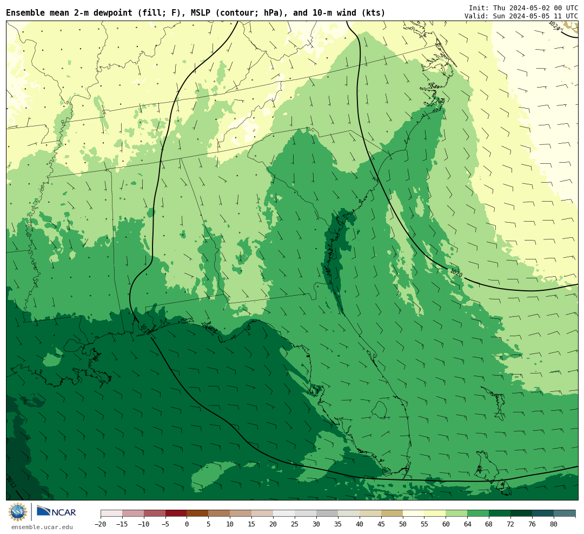Screen dimensions: 584x534
Task: Click the 1024 contour label
Action: click(x=554, y=25)
